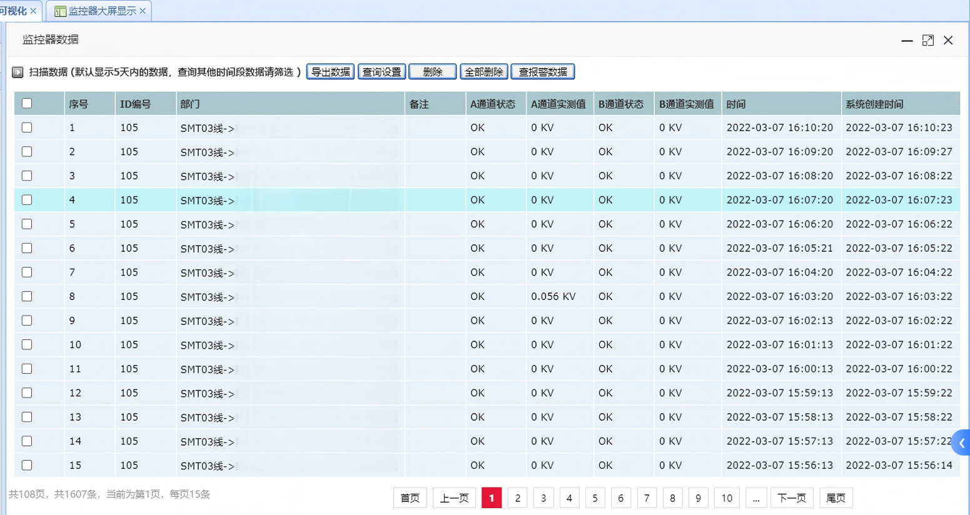Click the 删除 button
This screenshot has width=970, height=515.
pos(432,72)
